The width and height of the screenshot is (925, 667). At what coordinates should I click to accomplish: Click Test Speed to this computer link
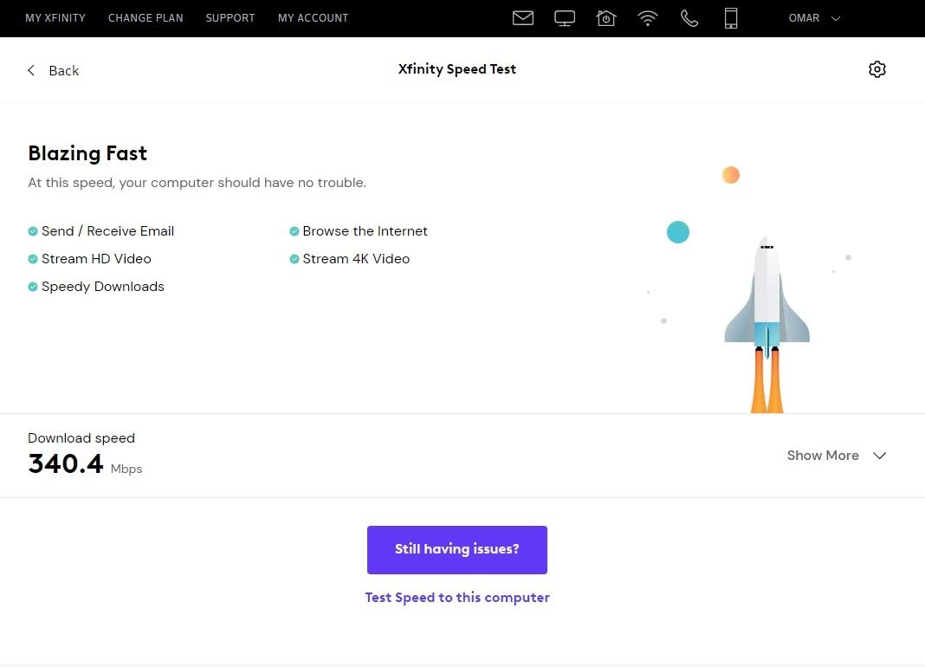457,598
